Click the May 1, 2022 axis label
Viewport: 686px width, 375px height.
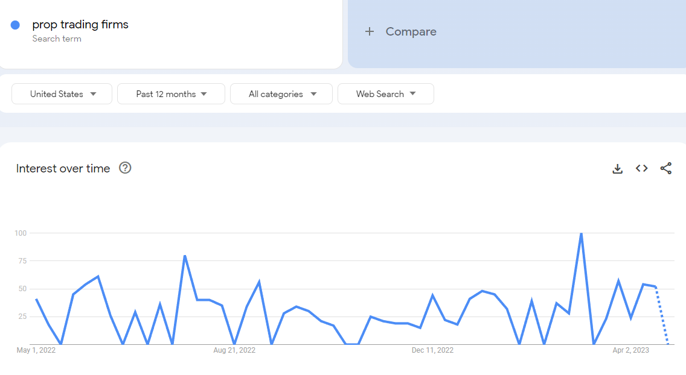click(36, 350)
